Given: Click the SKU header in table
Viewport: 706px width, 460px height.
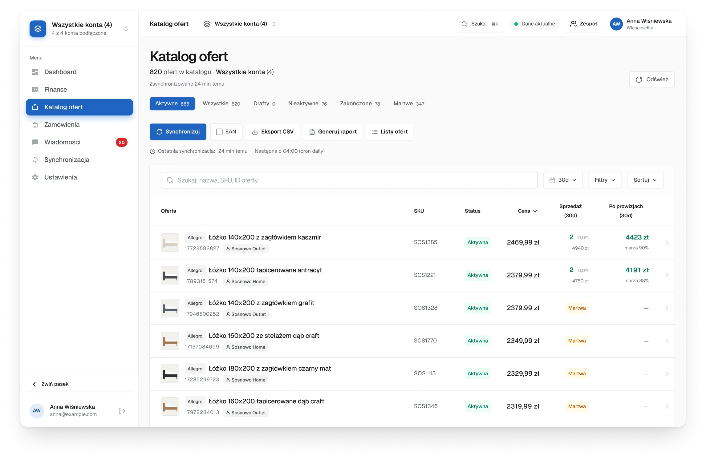Looking at the screenshot, I should click(x=419, y=211).
